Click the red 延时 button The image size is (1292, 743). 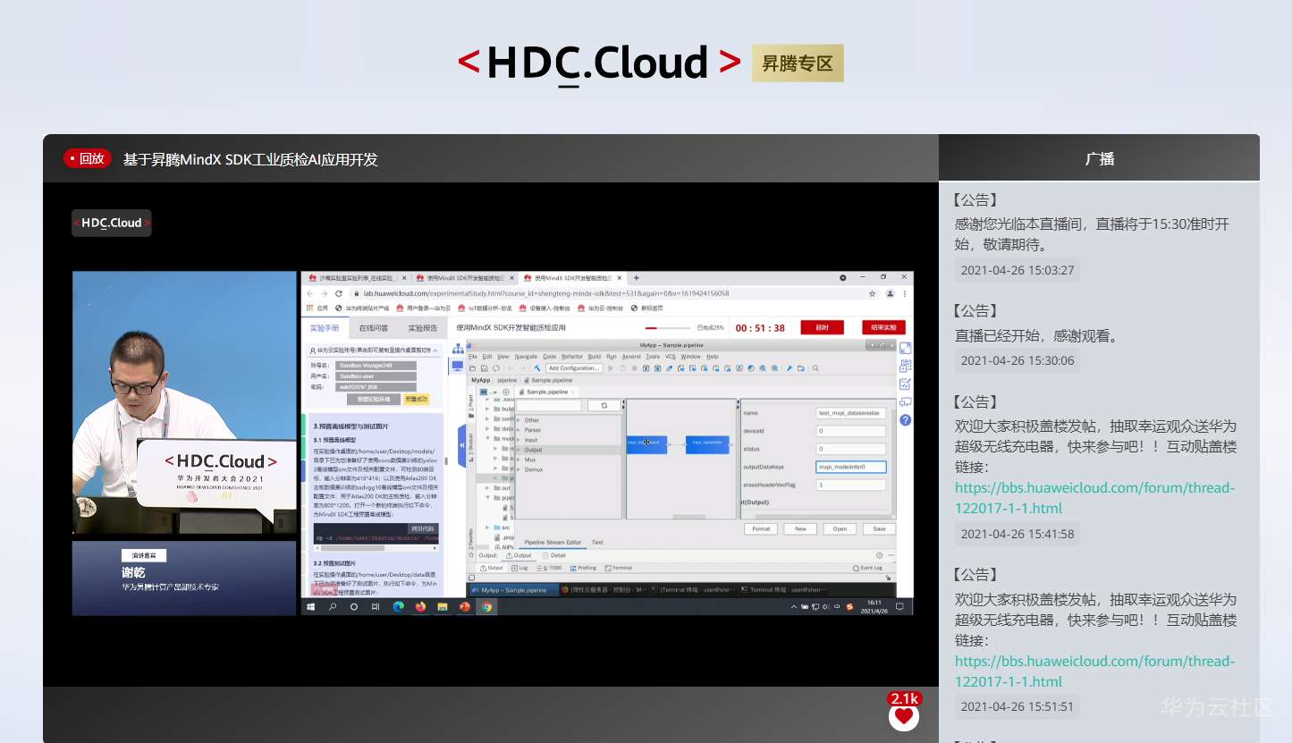coord(823,327)
